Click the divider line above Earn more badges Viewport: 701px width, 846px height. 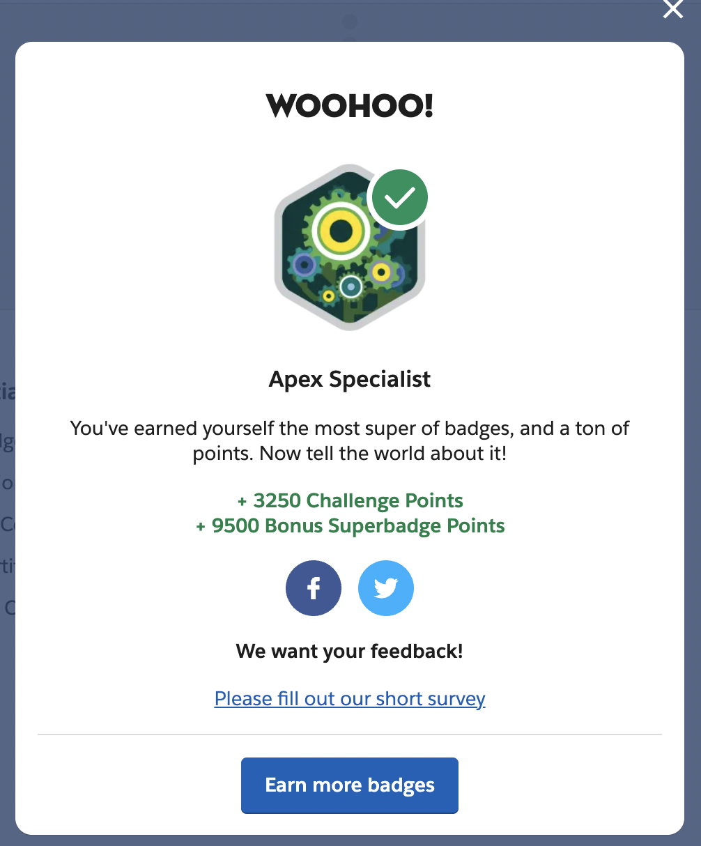[350, 734]
